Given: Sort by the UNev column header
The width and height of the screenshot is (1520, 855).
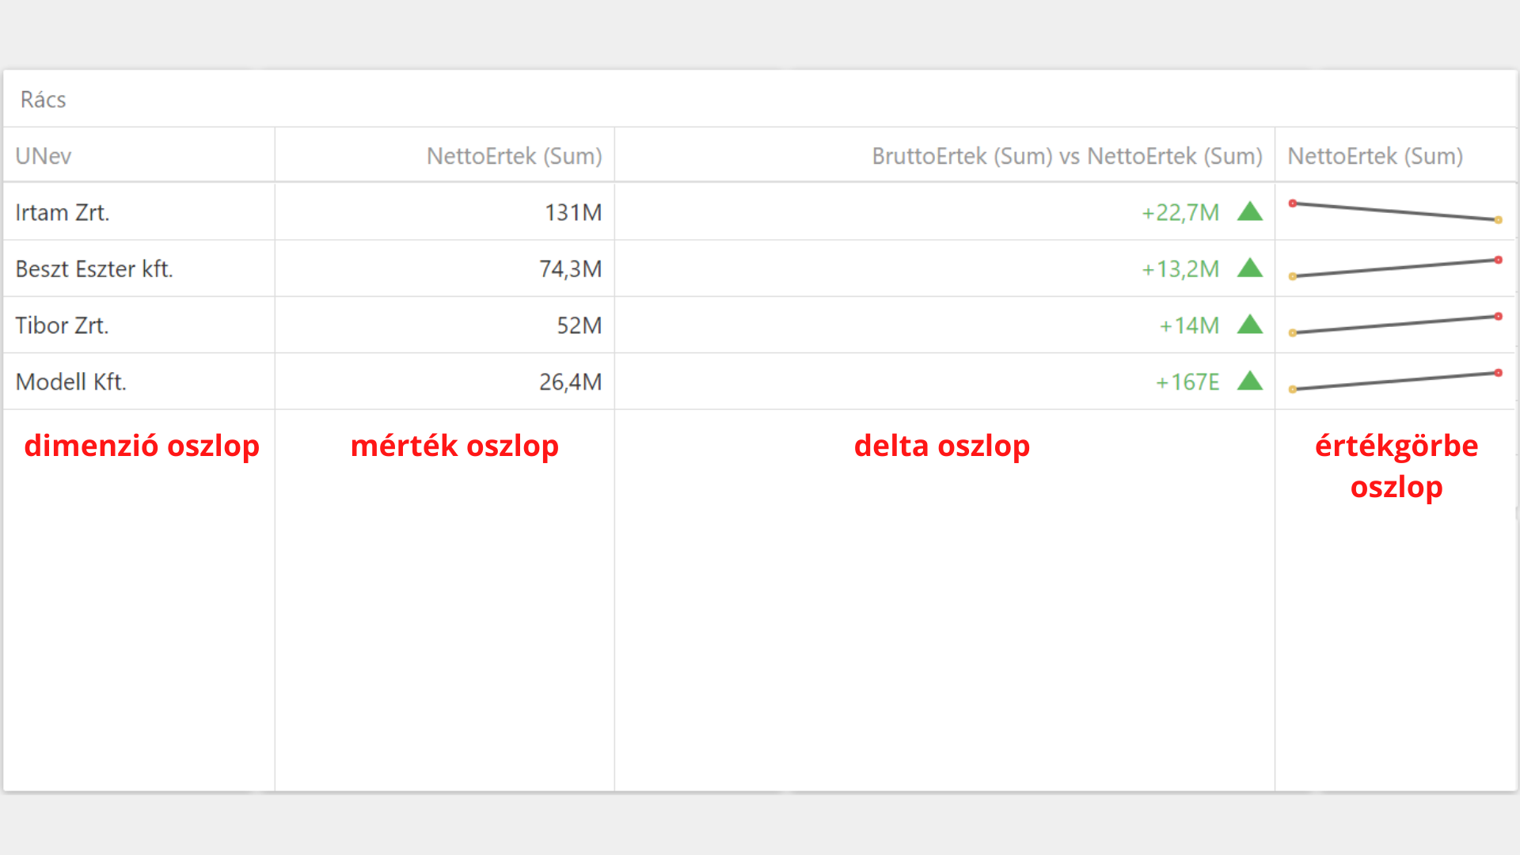Looking at the screenshot, I should point(44,156).
